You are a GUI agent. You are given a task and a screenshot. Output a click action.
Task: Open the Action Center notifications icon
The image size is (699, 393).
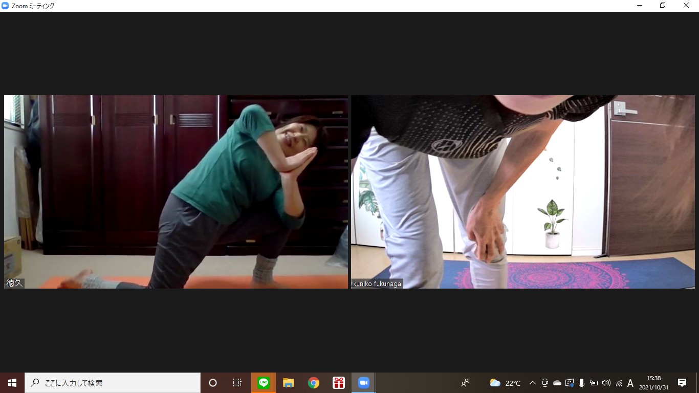[682, 383]
